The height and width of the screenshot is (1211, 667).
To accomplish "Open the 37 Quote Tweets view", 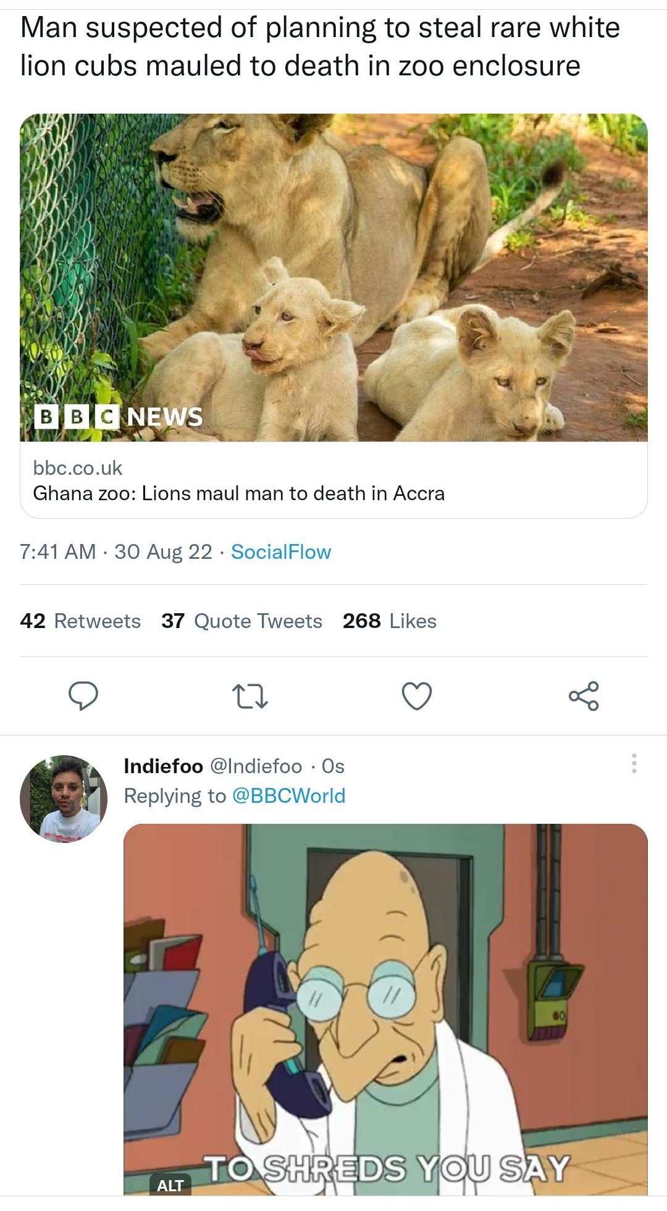I will [241, 621].
